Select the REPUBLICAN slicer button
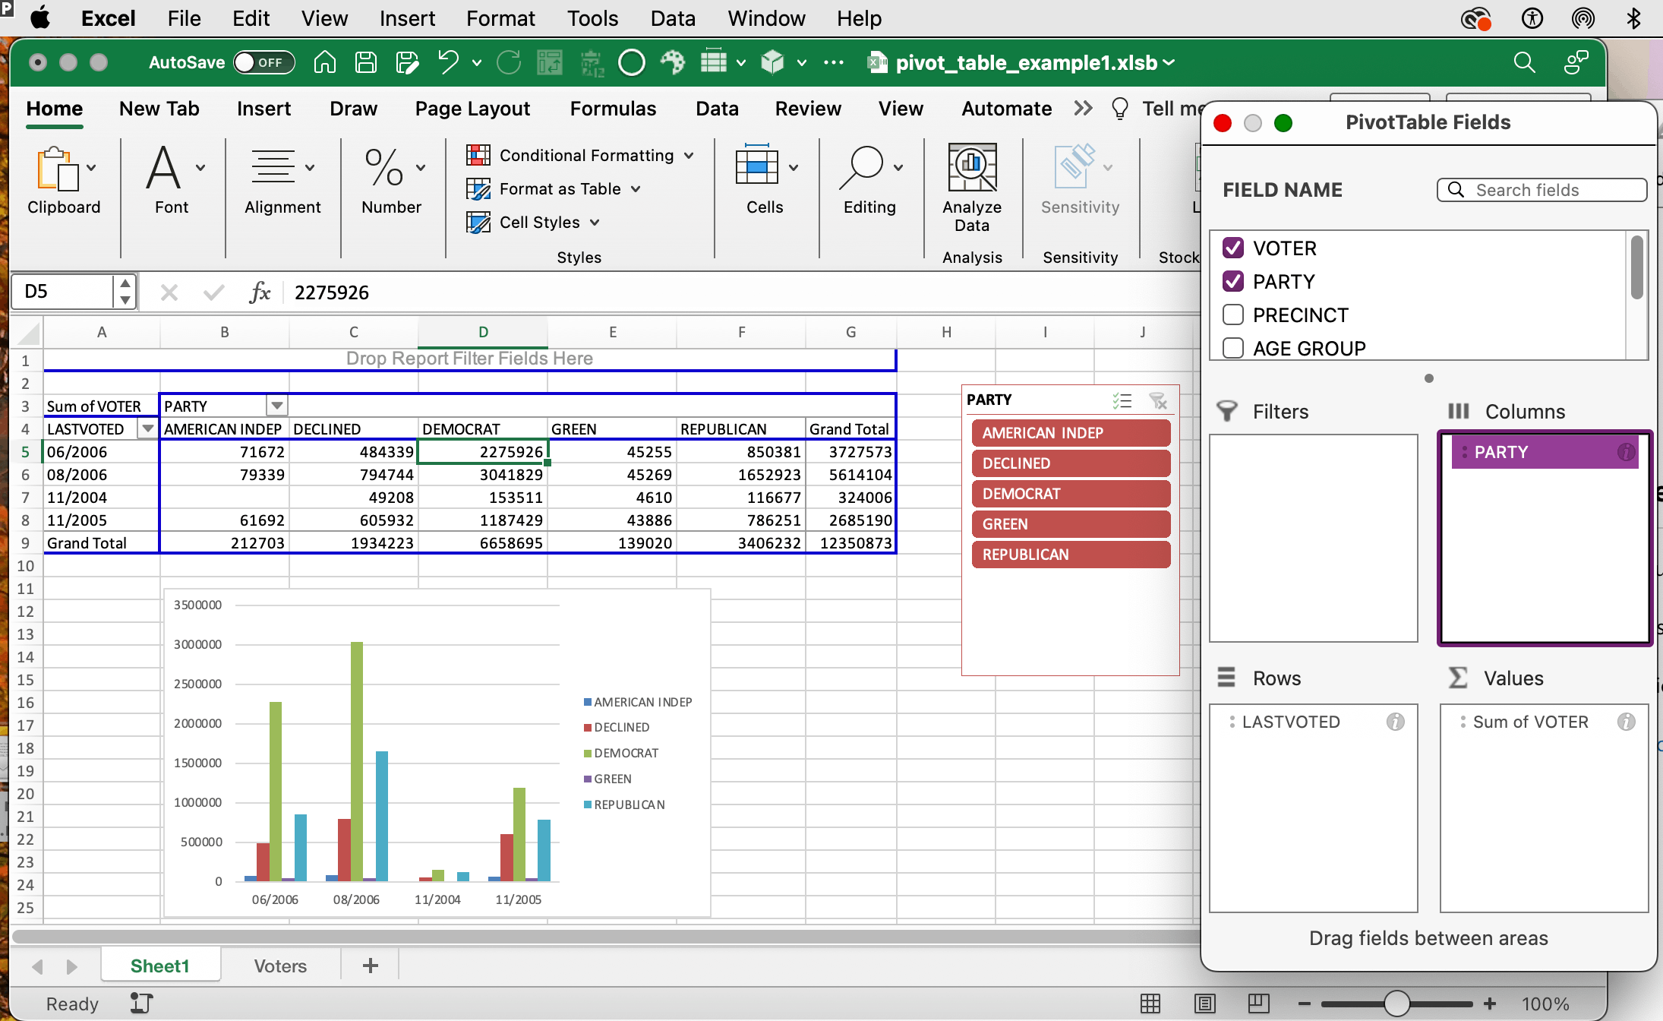 [x=1071, y=555]
